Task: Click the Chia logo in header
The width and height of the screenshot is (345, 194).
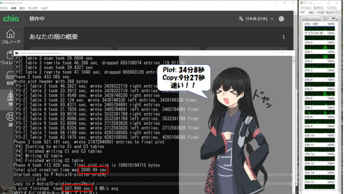Action: pos(11,19)
